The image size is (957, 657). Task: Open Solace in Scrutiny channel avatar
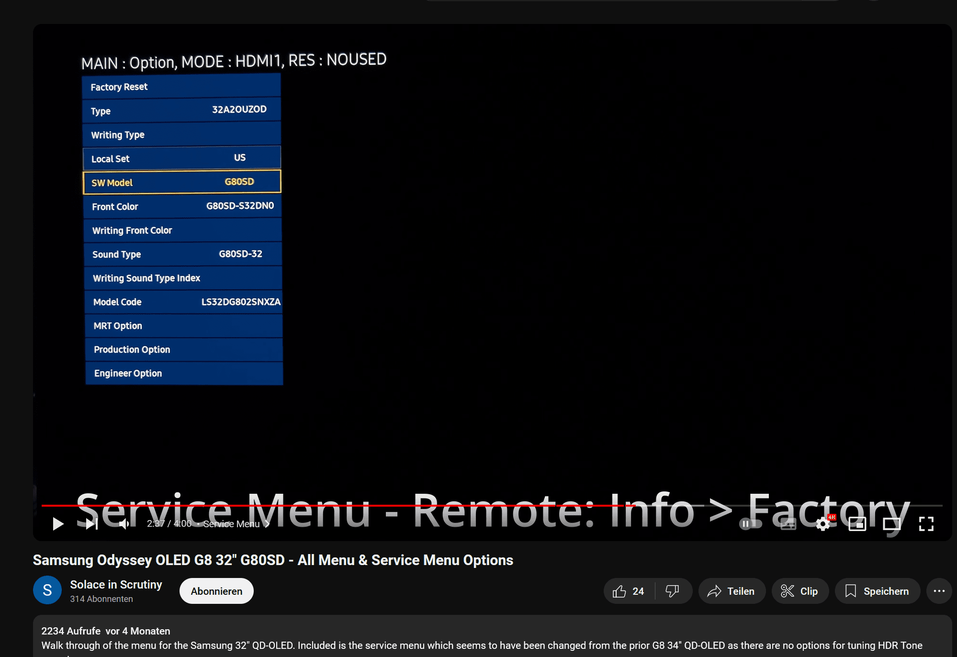point(47,590)
